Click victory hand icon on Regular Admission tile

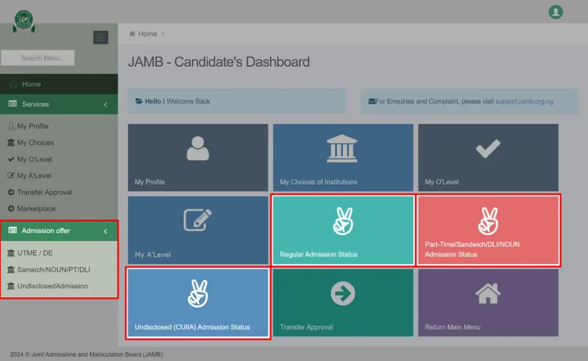pyautogui.click(x=343, y=221)
